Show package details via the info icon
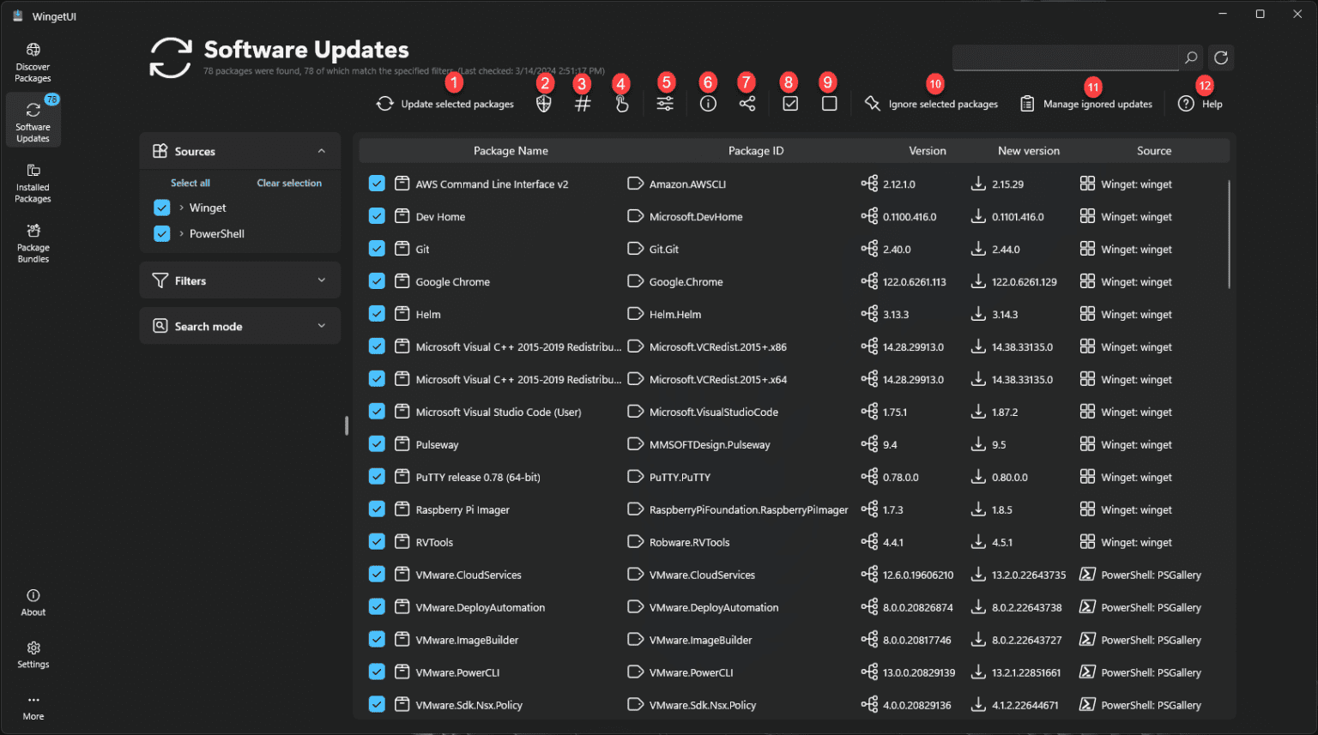Screen dimensions: 1318x735 pos(707,102)
